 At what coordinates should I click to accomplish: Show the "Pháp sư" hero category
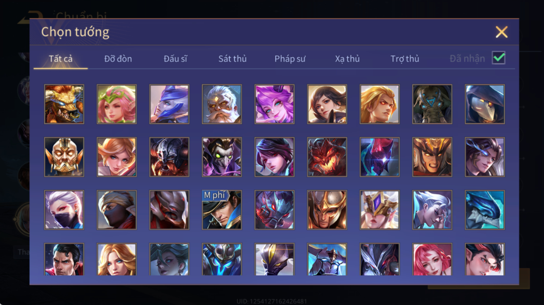pos(290,59)
